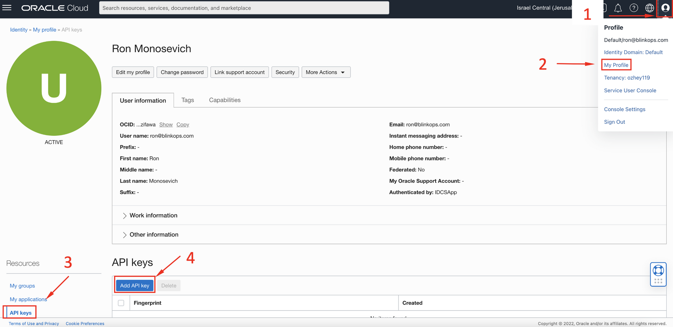The height and width of the screenshot is (327, 673).
Task: Switch to the Capabilities tab
Action: point(225,100)
